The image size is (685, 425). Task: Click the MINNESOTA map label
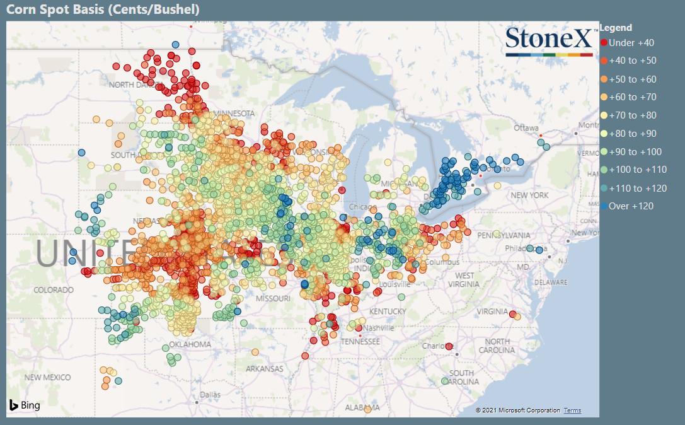pyautogui.click(x=234, y=114)
